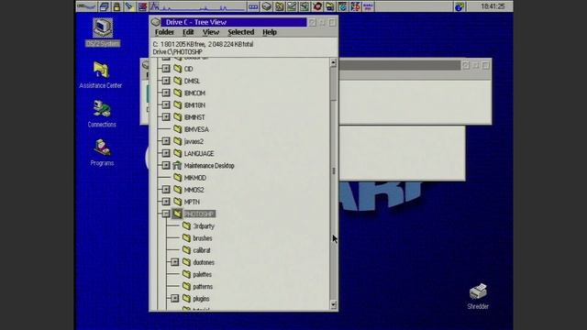Expand the plugins subfolder
This screenshot has height=330, width=587.
point(175,298)
